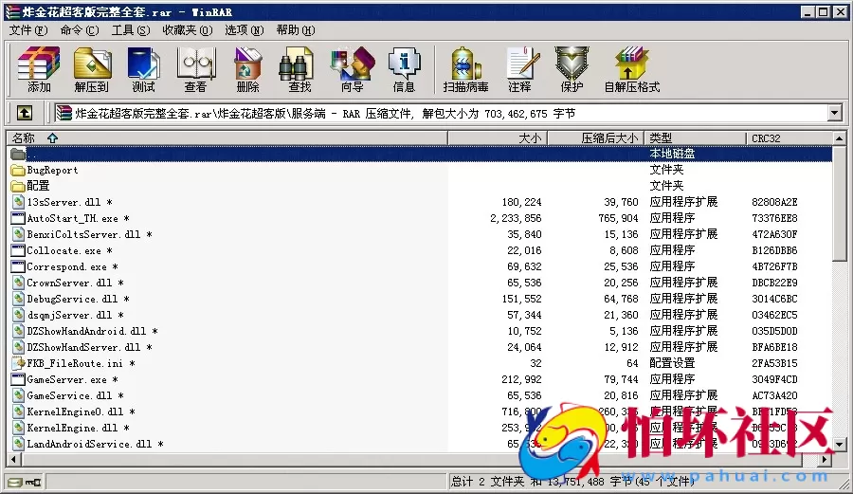This screenshot has height=494, width=853.
Task: Click the 添加 (Add) toolbar icon
Action: 39,69
